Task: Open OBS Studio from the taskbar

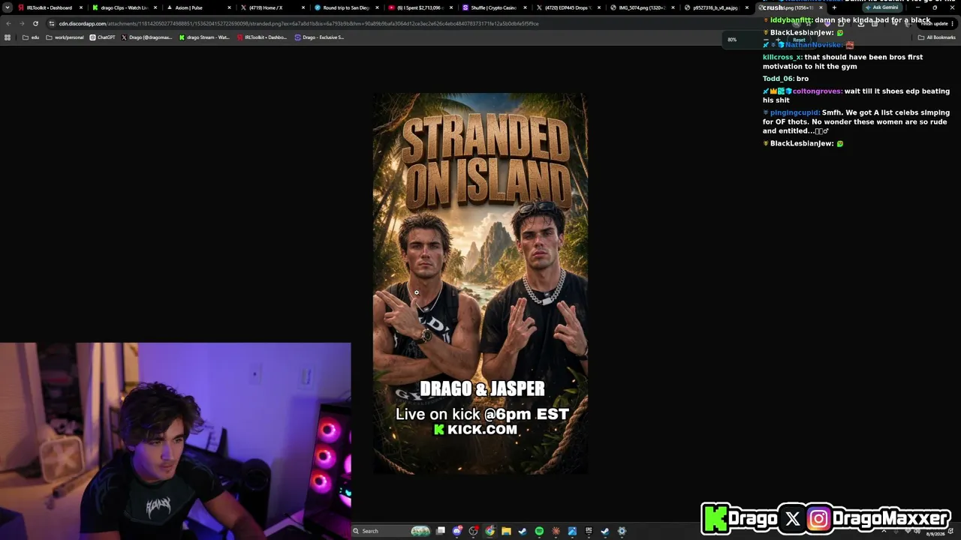Action: tap(474, 531)
